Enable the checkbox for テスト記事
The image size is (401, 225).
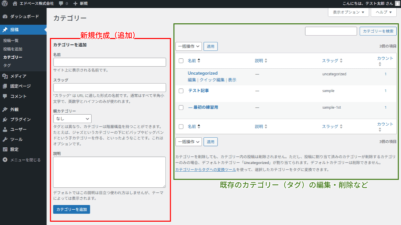coord(181,90)
